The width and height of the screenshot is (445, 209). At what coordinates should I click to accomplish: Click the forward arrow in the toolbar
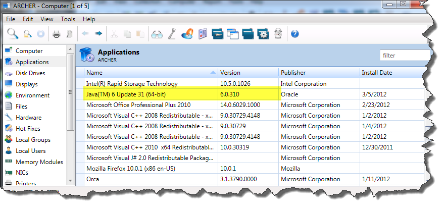tap(98, 34)
